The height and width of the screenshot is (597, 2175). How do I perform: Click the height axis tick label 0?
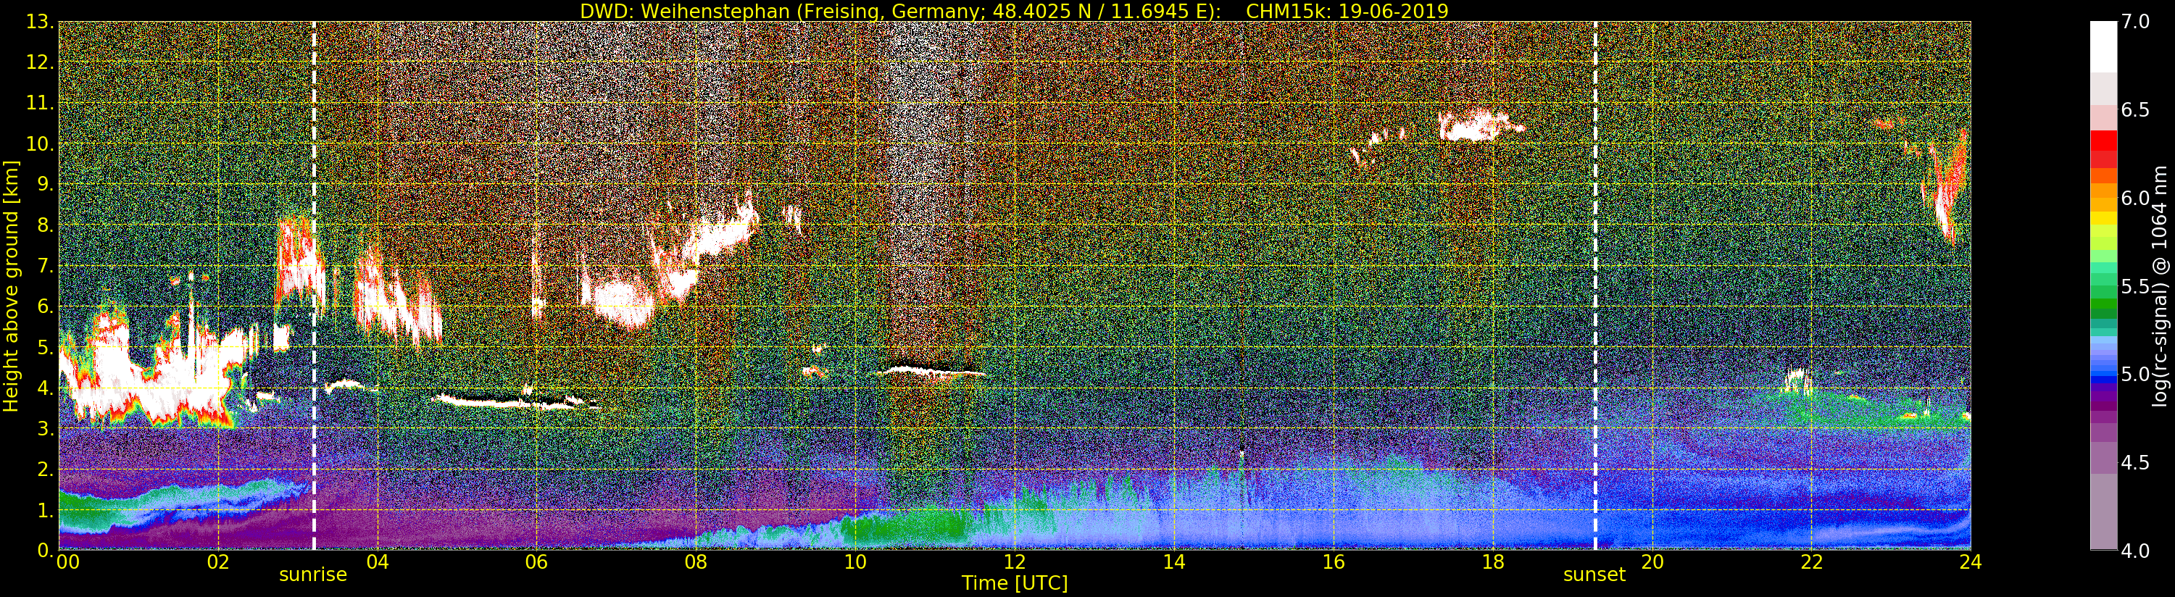pos(45,550)
